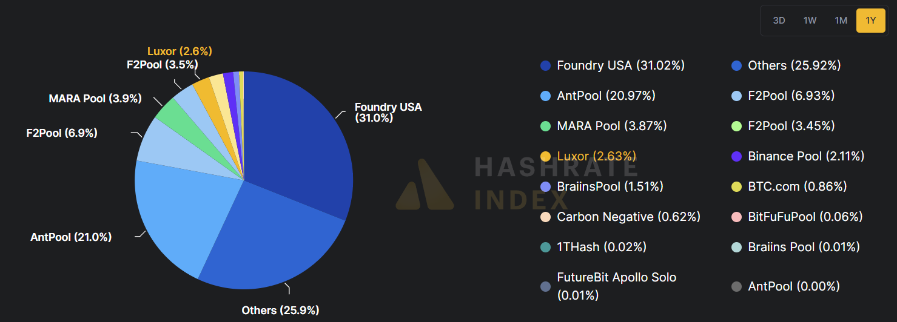Switch to the 1W time range

pyautogui.click(x=810, y=21)
